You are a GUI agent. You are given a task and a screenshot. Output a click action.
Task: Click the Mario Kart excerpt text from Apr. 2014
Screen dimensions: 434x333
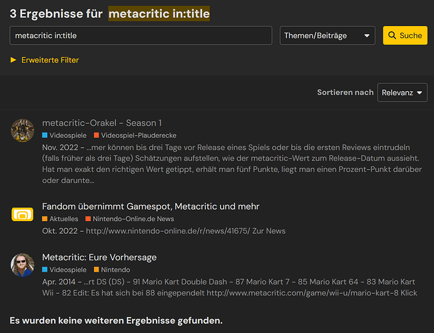point(229,286)
